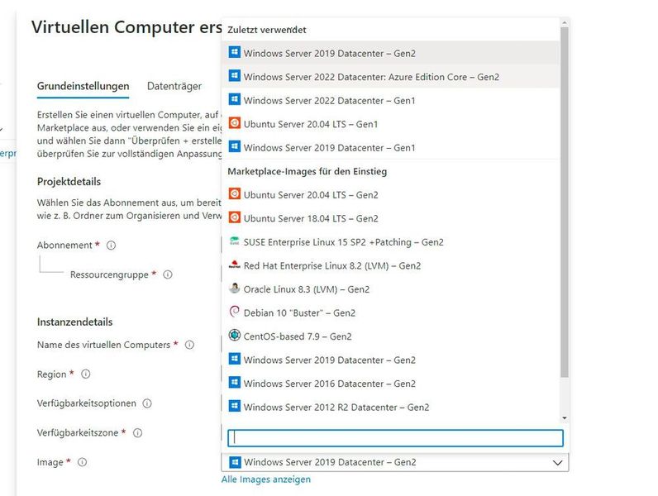Image resolution: width=658 pixels, height=496 pixels.
Task: Select Windows Server 2016 Datacenter – Gen2
Action: (x=391, y=383)
